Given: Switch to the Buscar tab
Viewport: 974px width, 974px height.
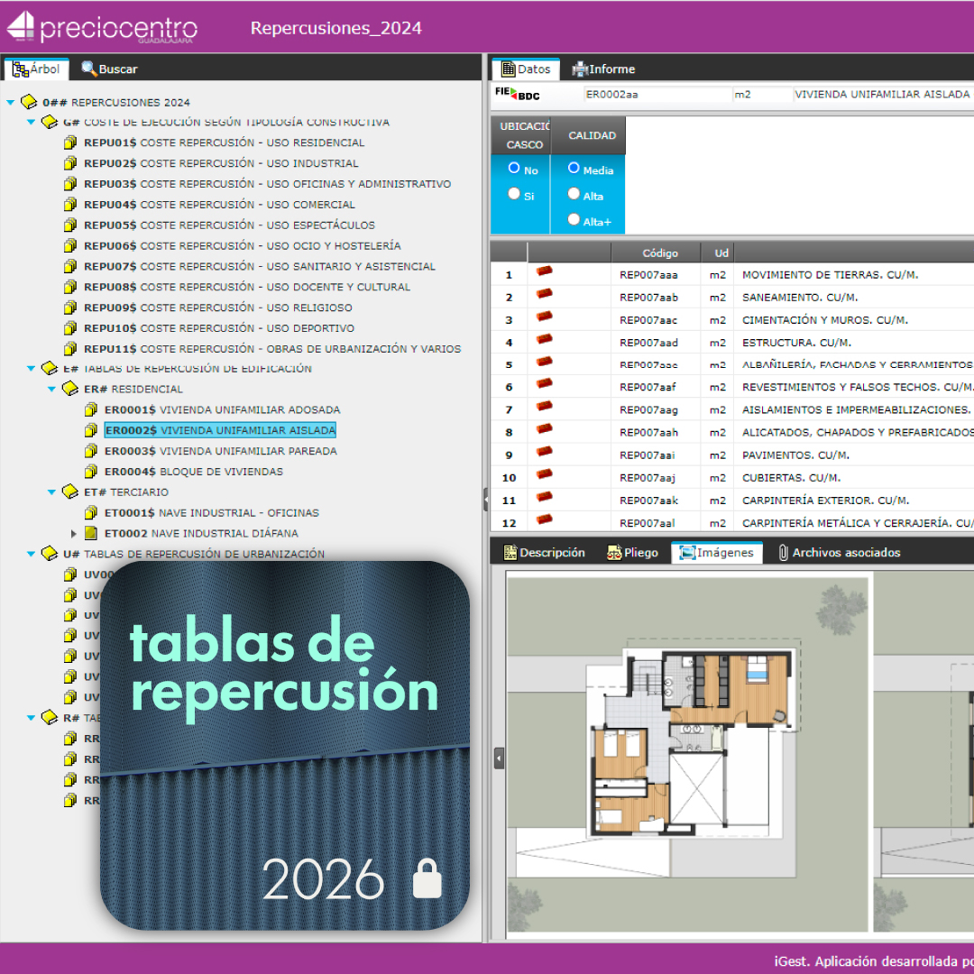Looking at the screenshot, I should coord(109,69).
